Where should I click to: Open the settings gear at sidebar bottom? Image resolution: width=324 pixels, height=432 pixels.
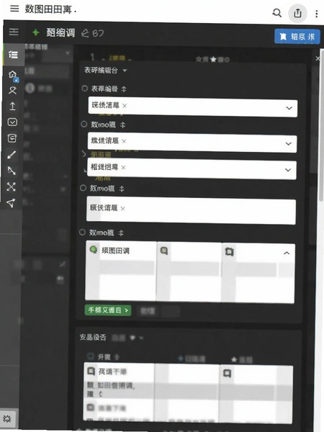[7, 419]
